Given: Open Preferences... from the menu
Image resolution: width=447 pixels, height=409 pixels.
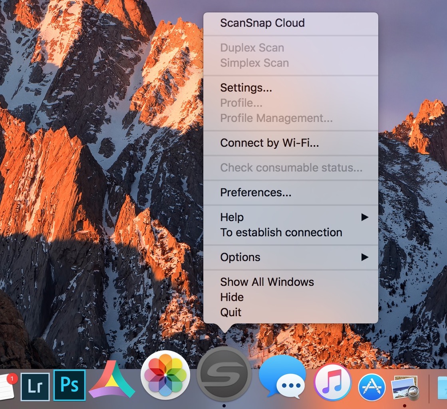Looking at the screenshot, I should (x=291, y=192).
